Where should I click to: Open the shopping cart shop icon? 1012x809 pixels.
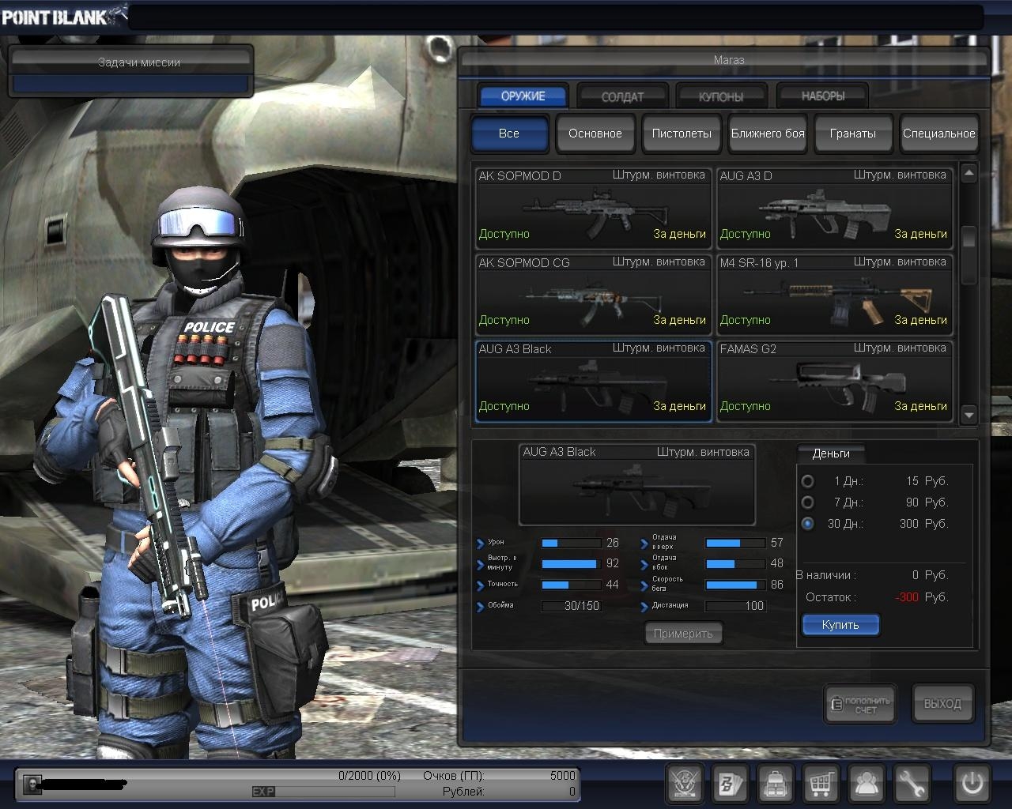(821, 784)
